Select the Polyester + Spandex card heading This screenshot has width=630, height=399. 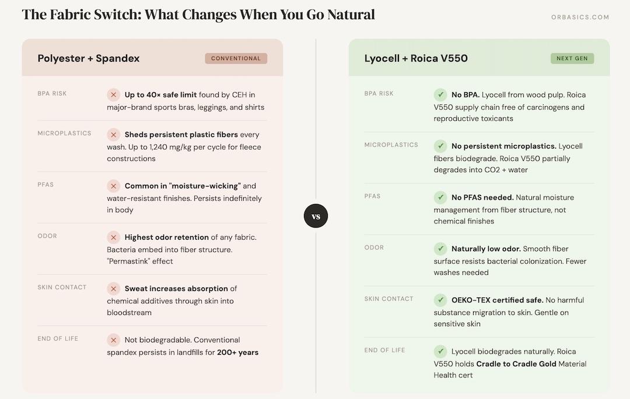[89, 58]
